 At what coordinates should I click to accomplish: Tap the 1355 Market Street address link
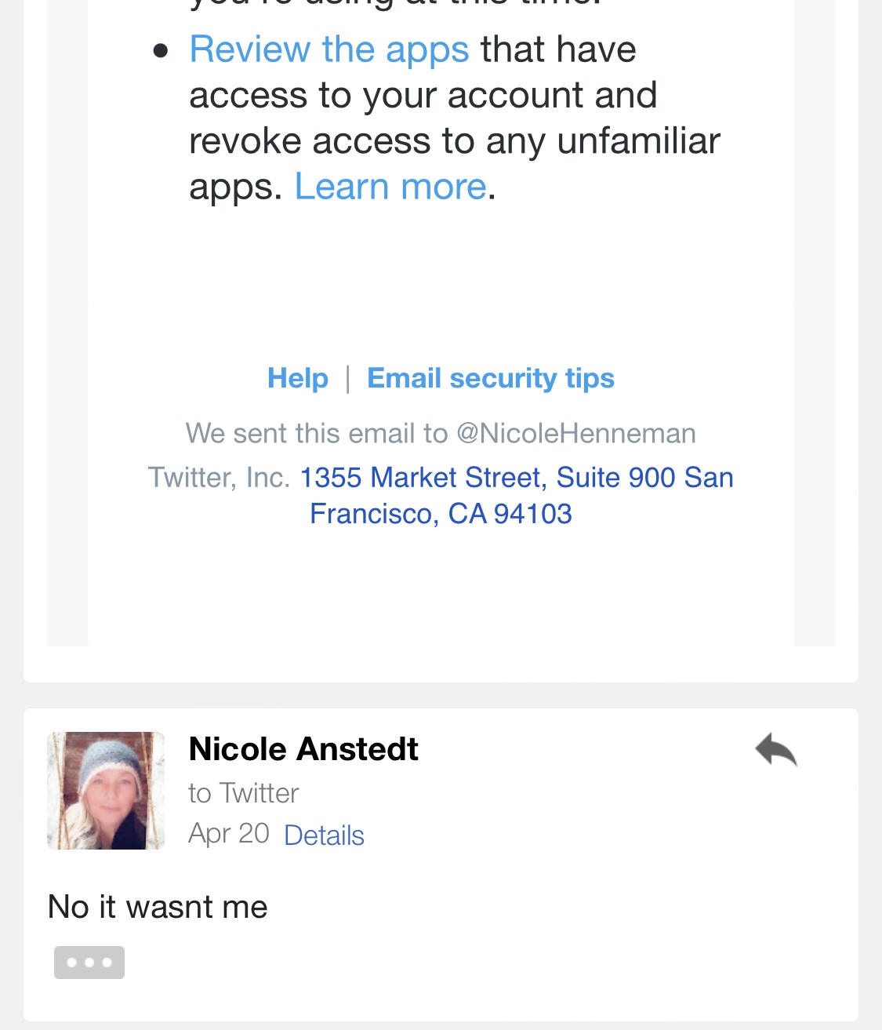[x=517, y=477]
